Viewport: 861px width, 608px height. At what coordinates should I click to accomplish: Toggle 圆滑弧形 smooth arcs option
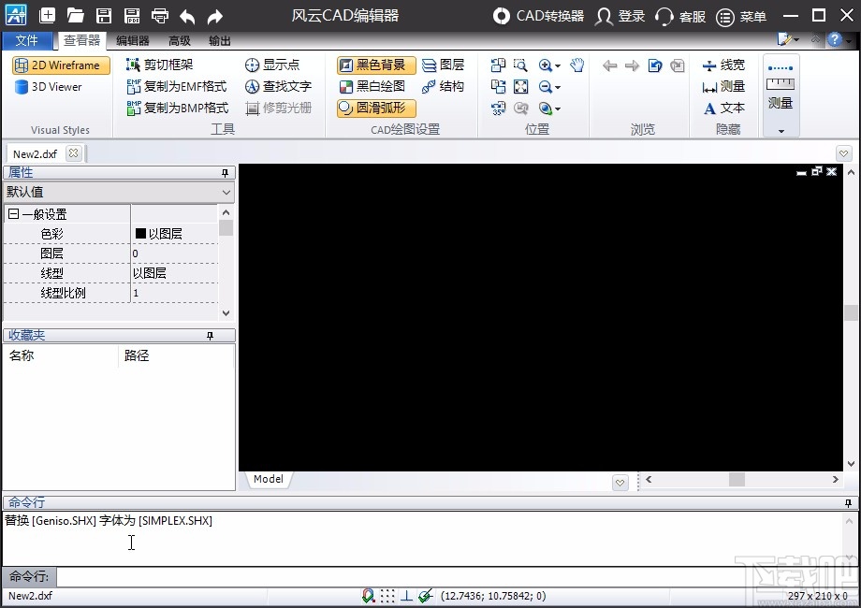coord(376,108)
